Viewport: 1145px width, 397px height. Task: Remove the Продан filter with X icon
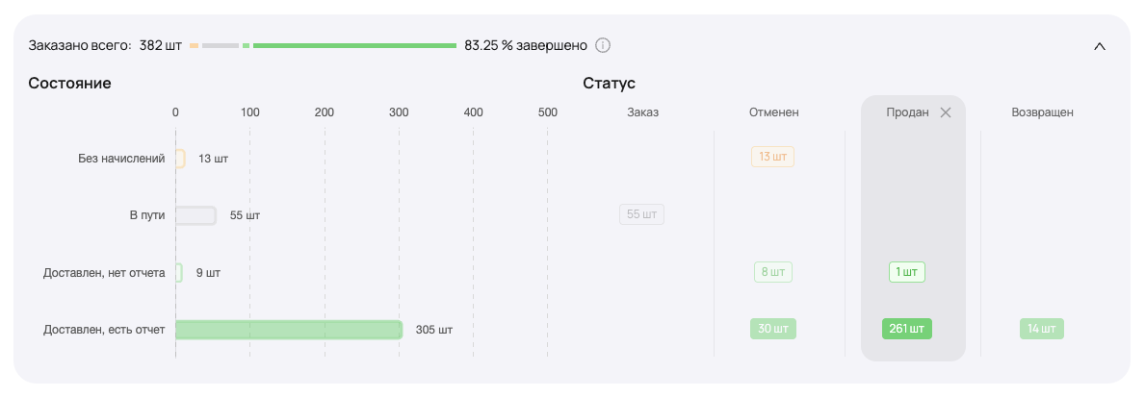click(946, 112)
